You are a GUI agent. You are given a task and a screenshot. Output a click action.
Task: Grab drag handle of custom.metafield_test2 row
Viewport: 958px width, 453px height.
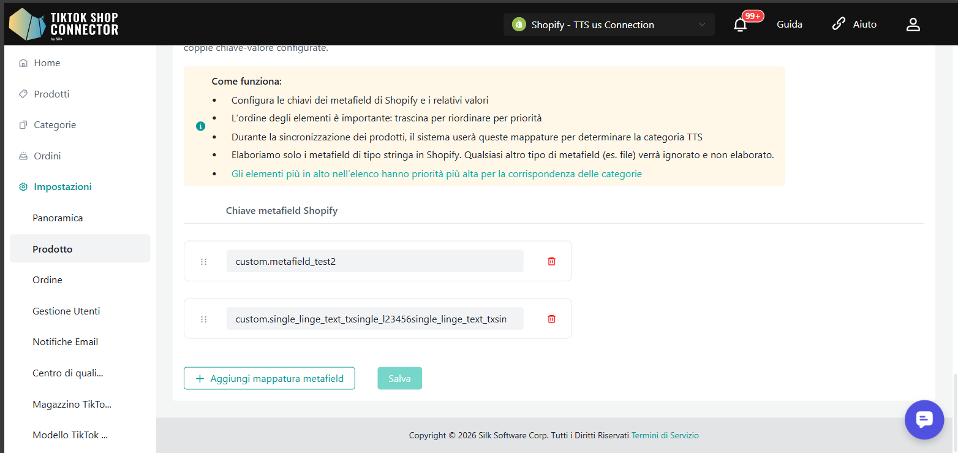coord(204,261)
